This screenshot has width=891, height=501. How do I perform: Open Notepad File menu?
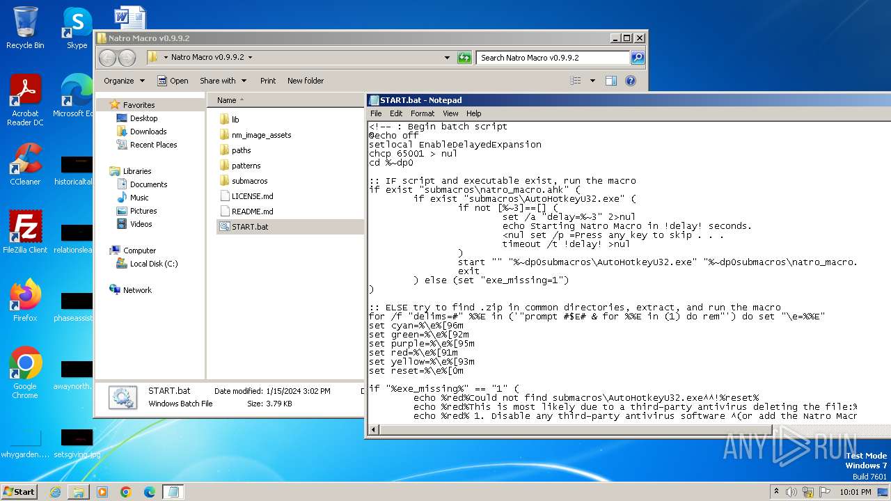pos(376,113)
